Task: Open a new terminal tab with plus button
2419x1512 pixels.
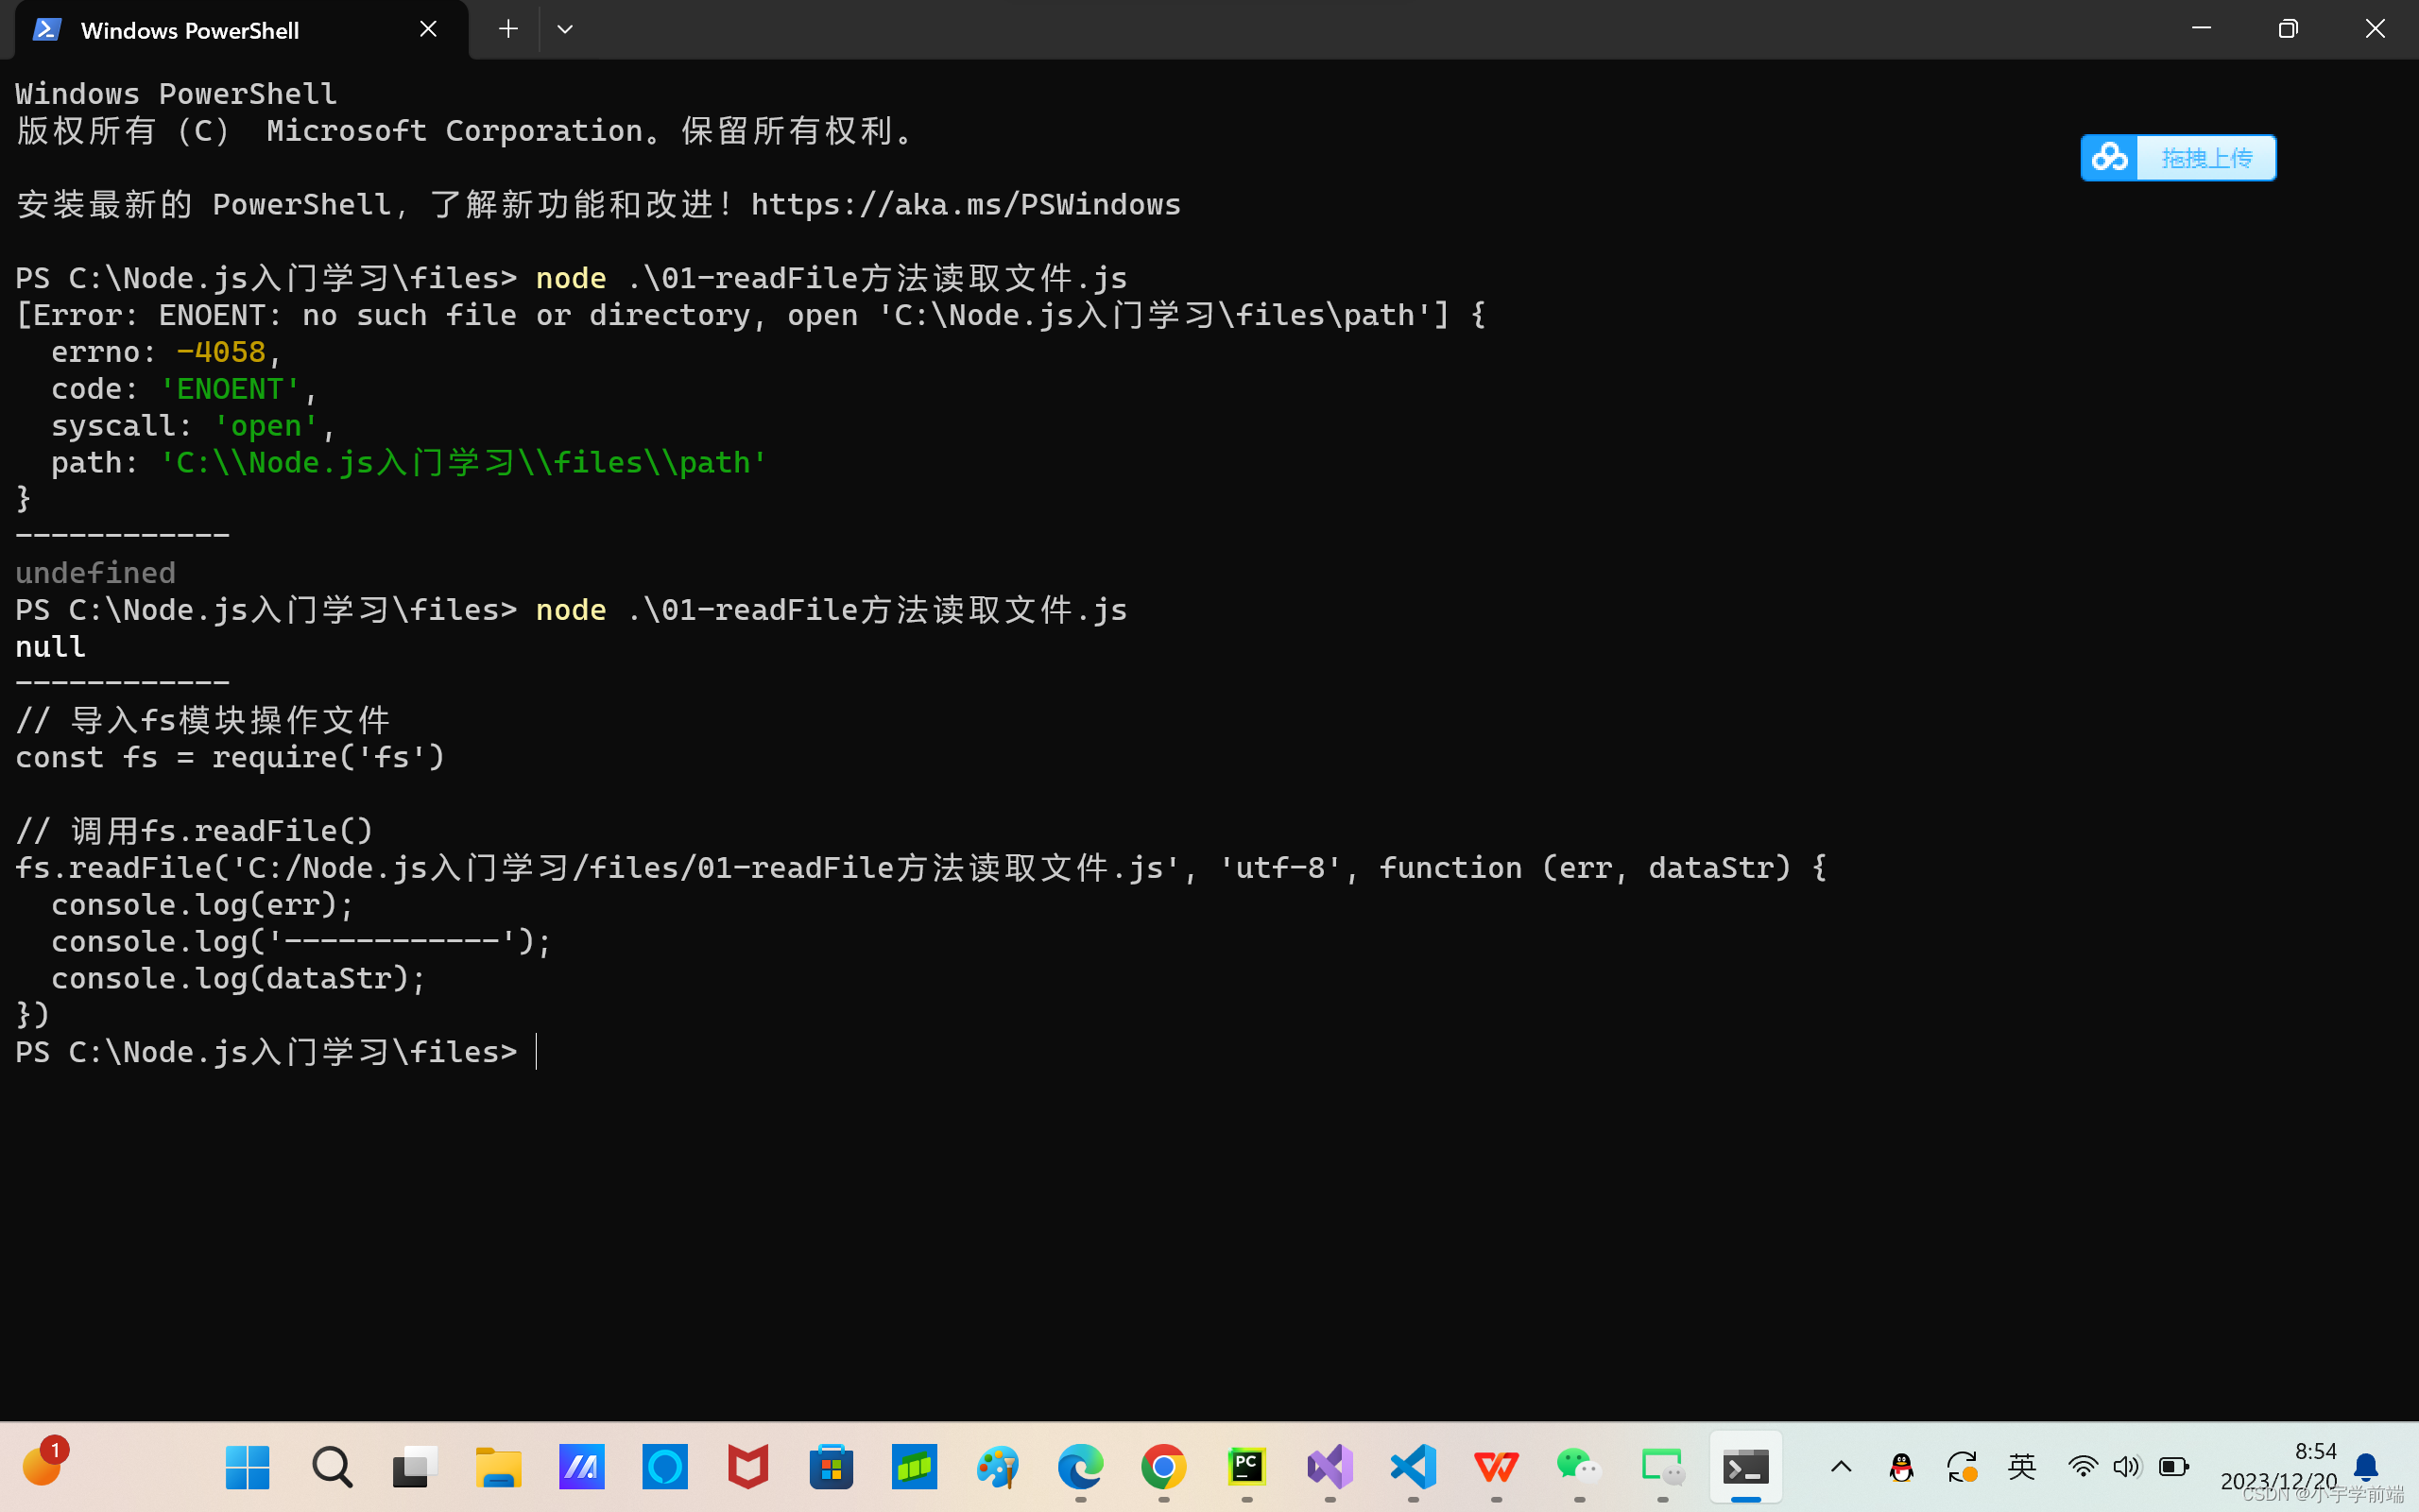Action: pyautogui.click(x=507, y=29)
